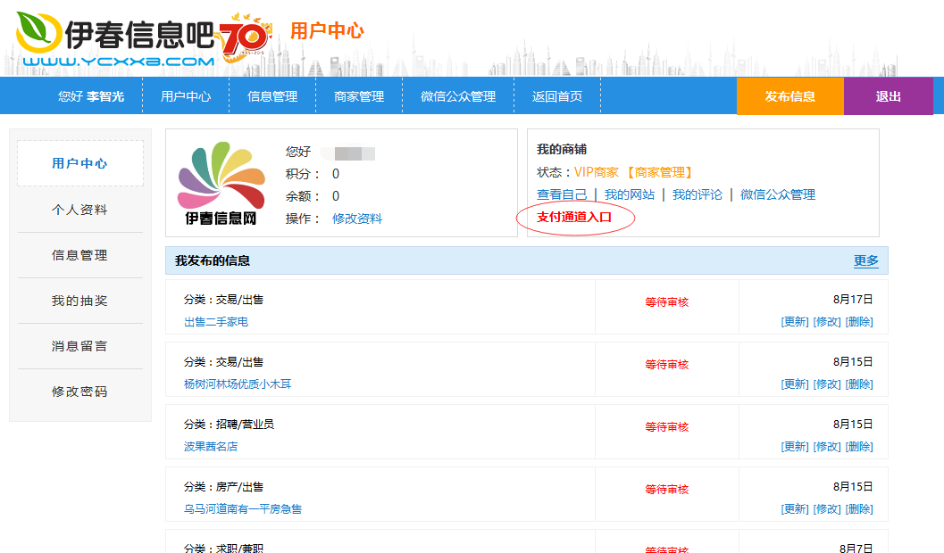Open 微信公众管理 in the top navigation
The height and width of the screenshot is (553, 944).
(x=458, y=96)
